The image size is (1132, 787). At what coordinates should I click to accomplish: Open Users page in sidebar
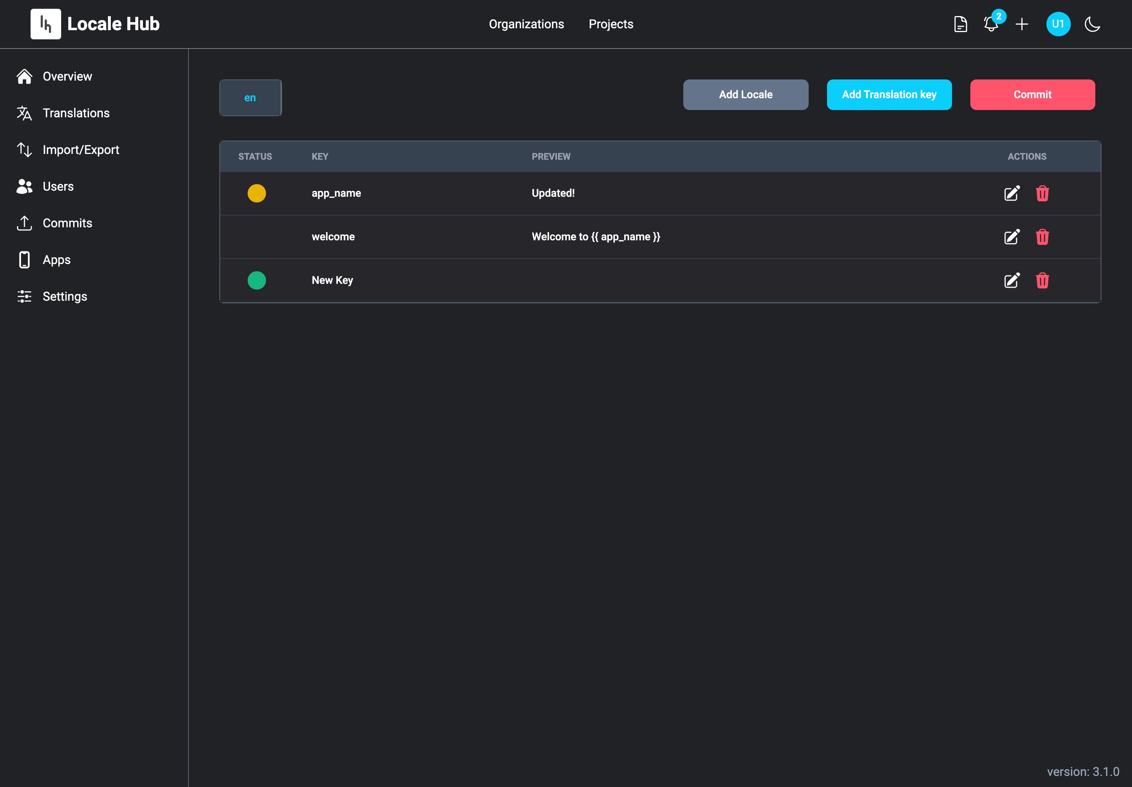(58, 186)
